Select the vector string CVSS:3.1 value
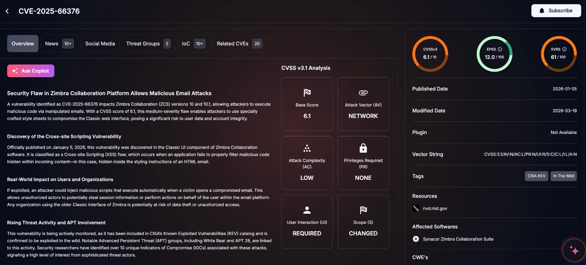 (530, 154)
